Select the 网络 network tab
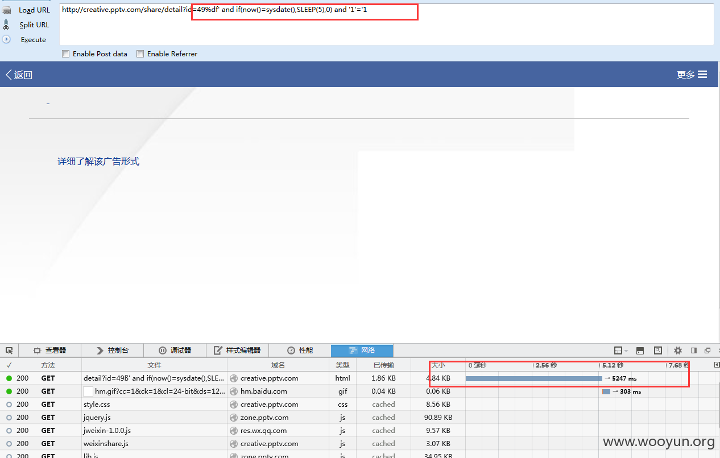The height and width of the screenshot is (458, 720). [x=362, y=350]
